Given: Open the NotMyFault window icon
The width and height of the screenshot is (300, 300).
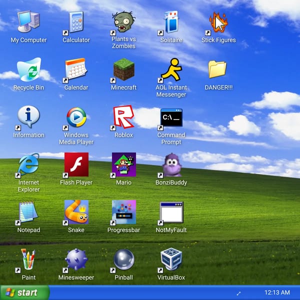Looking at the screenshot, I should pos(171,212).
